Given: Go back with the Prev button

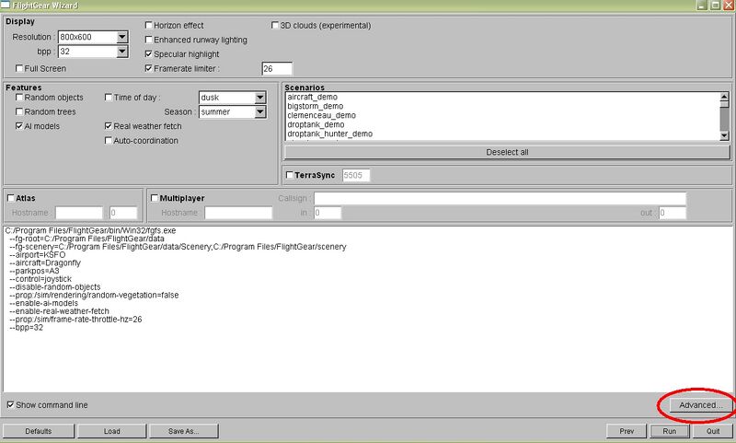Looking at the screenshot, I should tap(627, 431).
